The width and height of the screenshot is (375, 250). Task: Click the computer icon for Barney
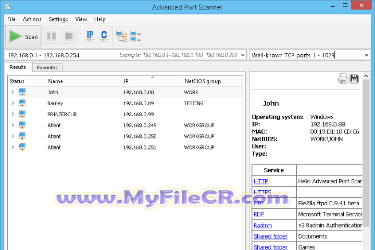point(22,103)
